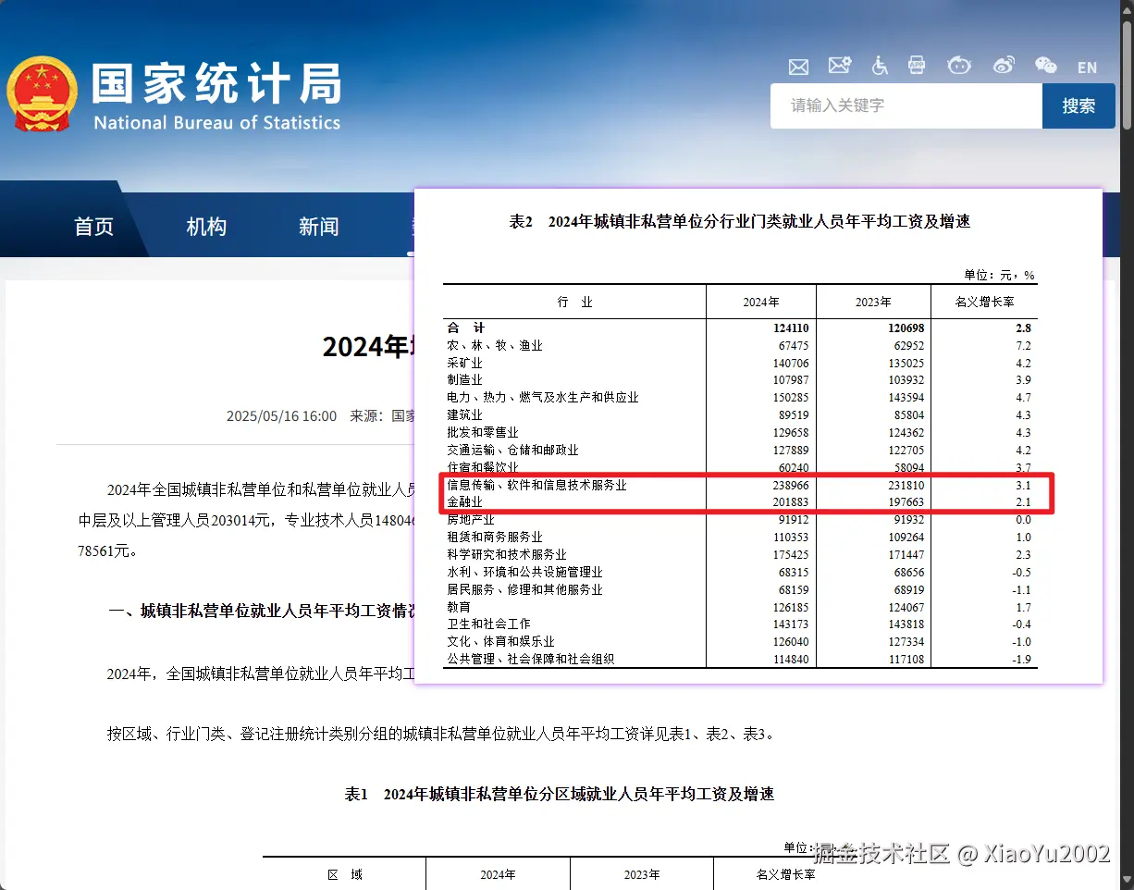1134x890 pixels.
Task: Select the 租赁和商务服务业 row label
Action: click(x=494, y=537)
